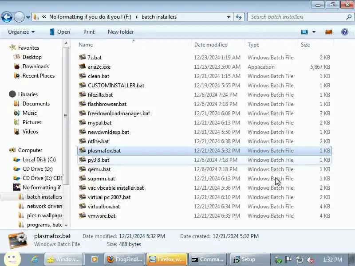355x266 pixels.
Task: Select the qemu.bat file icon
Action: 82,169
